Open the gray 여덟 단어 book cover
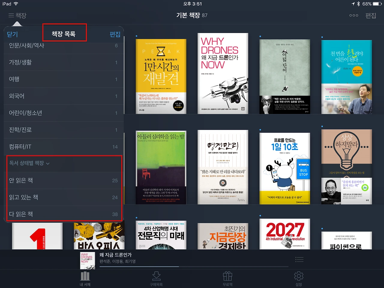384x288 pixels. [285, 76]
